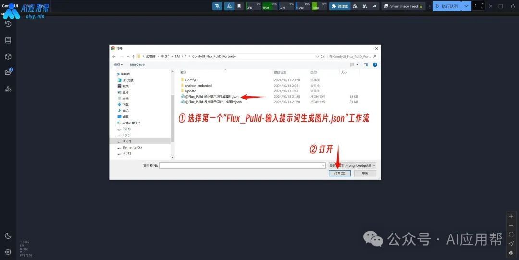The height and width of the screenshot is (260, 519).
Task: Sort files by 修改日期 column header
Action: (280, 72)
